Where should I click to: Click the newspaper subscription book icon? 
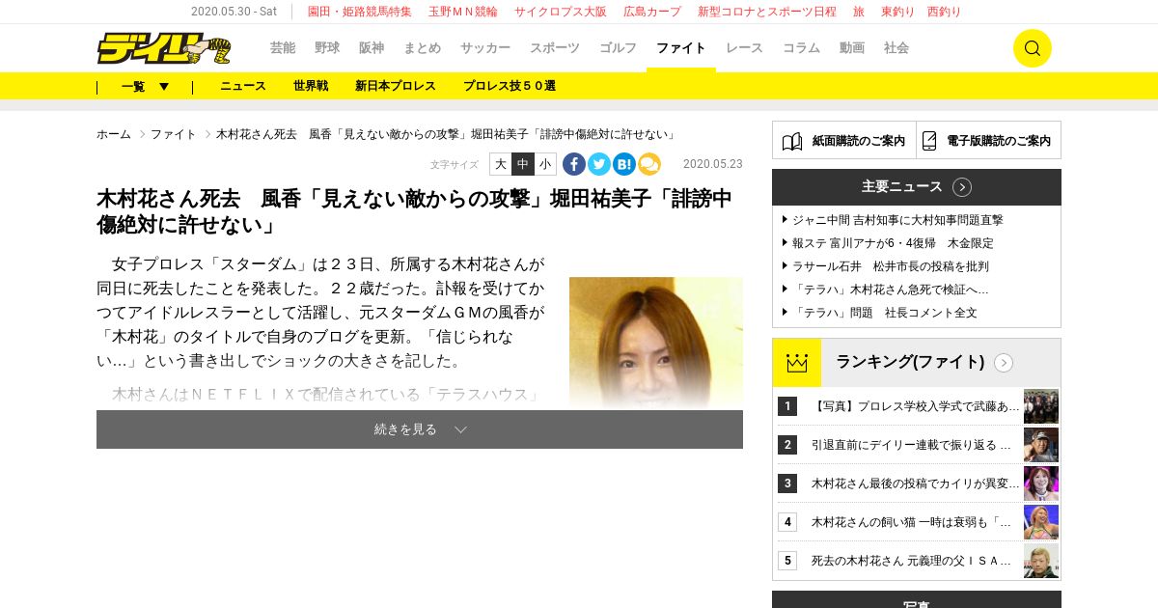tap(792, 141)
